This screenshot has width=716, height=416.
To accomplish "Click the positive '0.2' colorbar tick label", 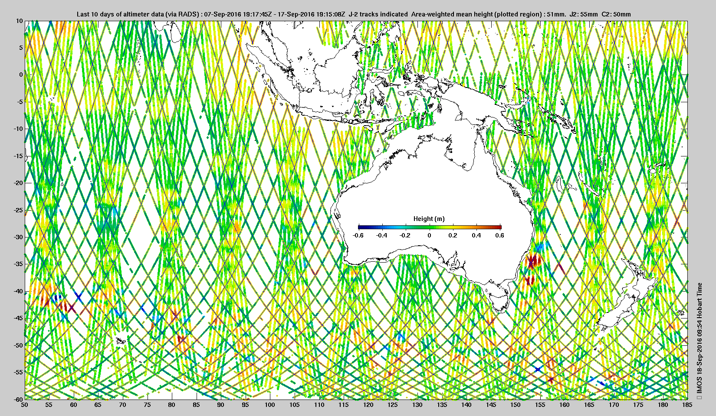I will [453, 235].
